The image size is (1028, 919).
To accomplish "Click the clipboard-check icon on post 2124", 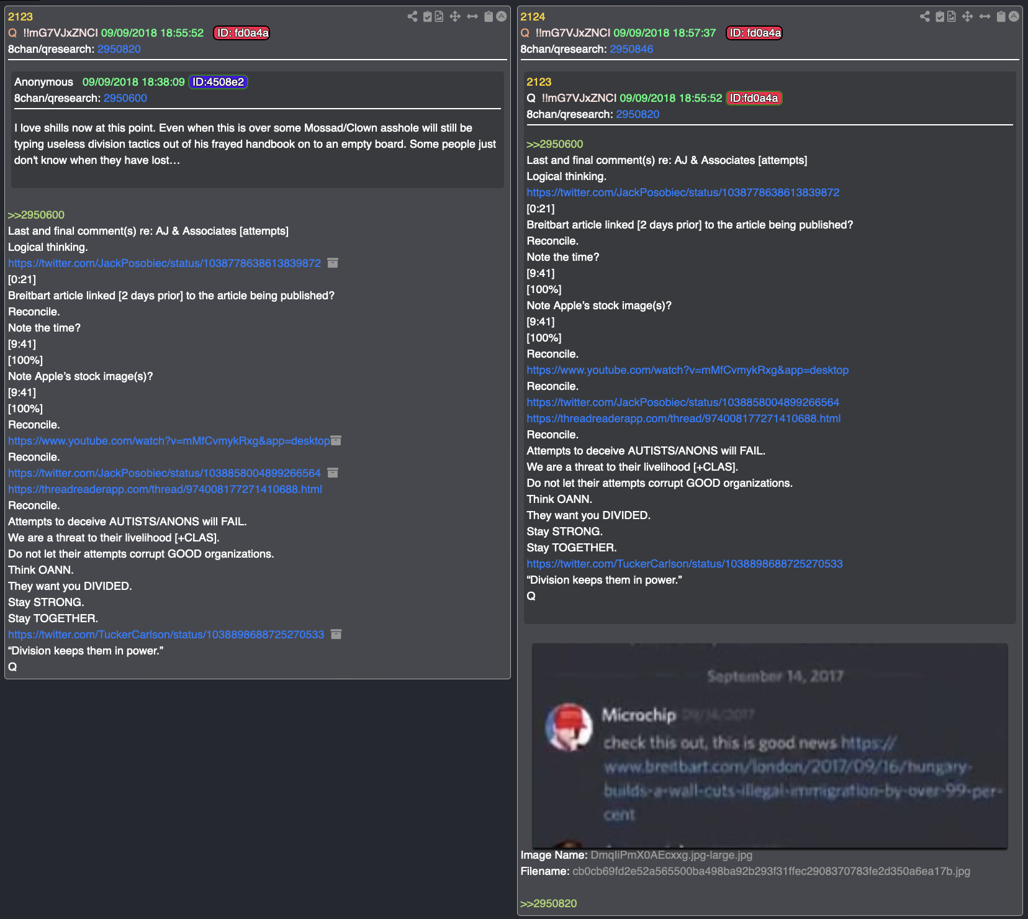I will pyautogui.click(x=940, y=16).
